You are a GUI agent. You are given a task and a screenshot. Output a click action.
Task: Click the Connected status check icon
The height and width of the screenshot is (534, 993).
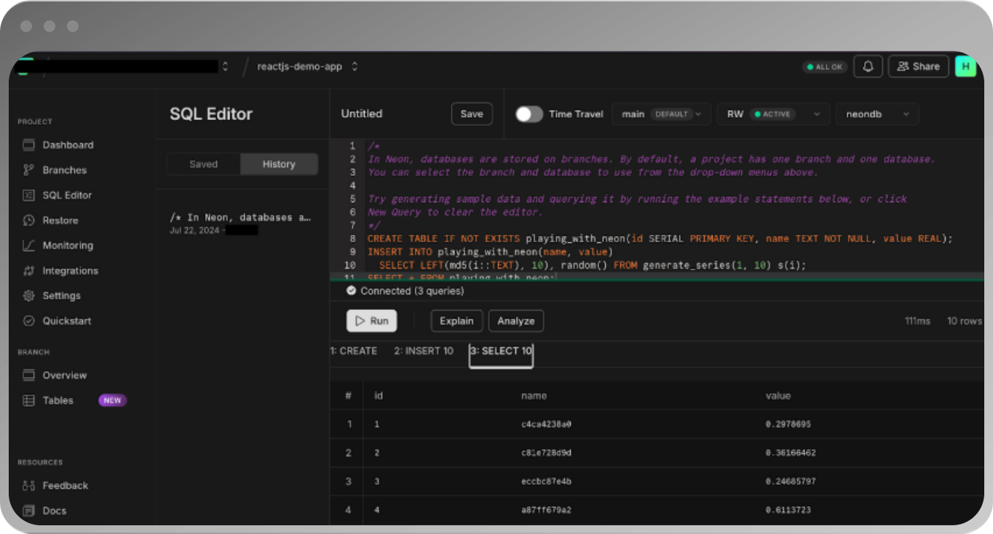coord(352,291)
